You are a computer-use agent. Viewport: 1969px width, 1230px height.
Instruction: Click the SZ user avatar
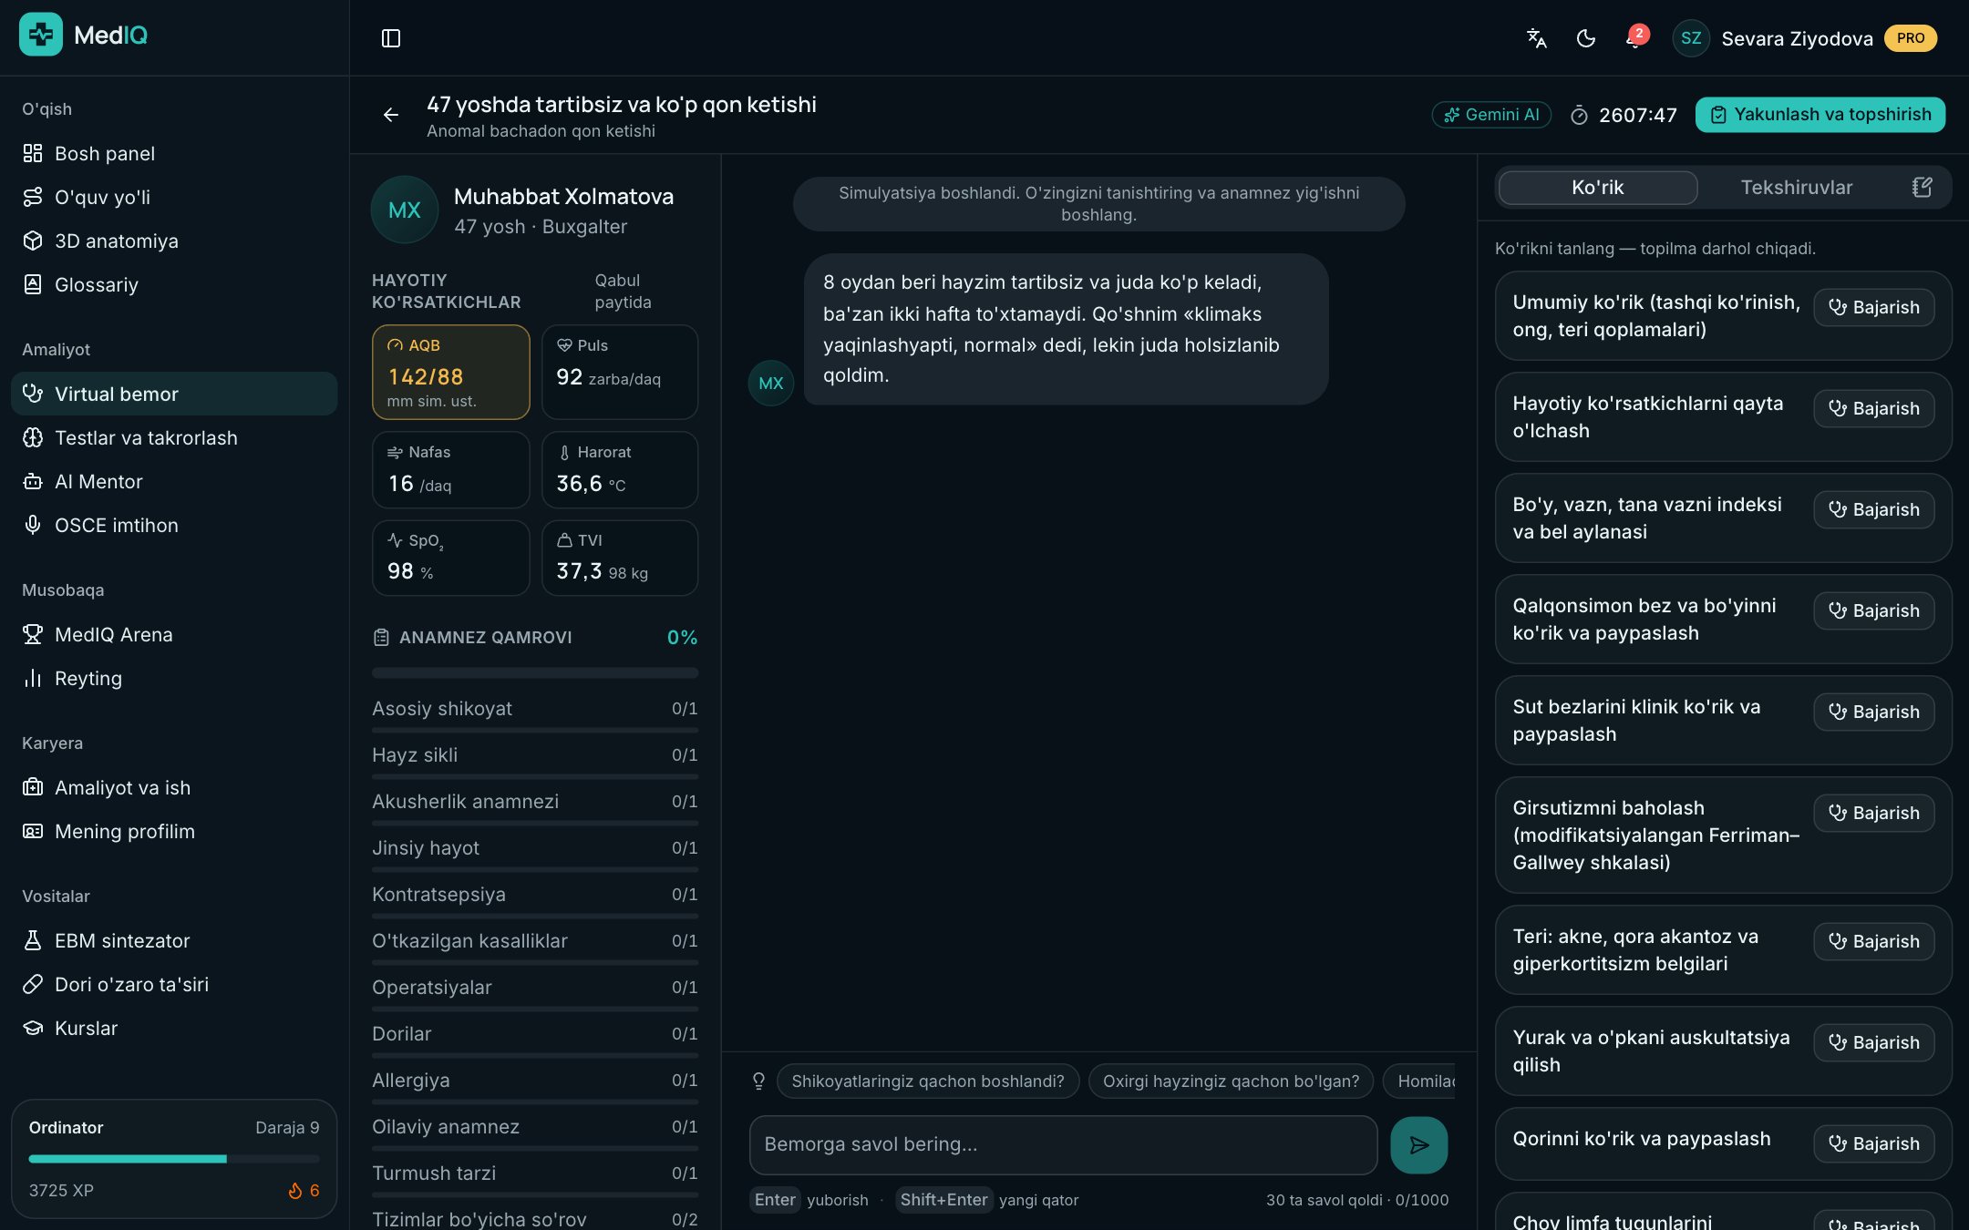point(1690,38)
